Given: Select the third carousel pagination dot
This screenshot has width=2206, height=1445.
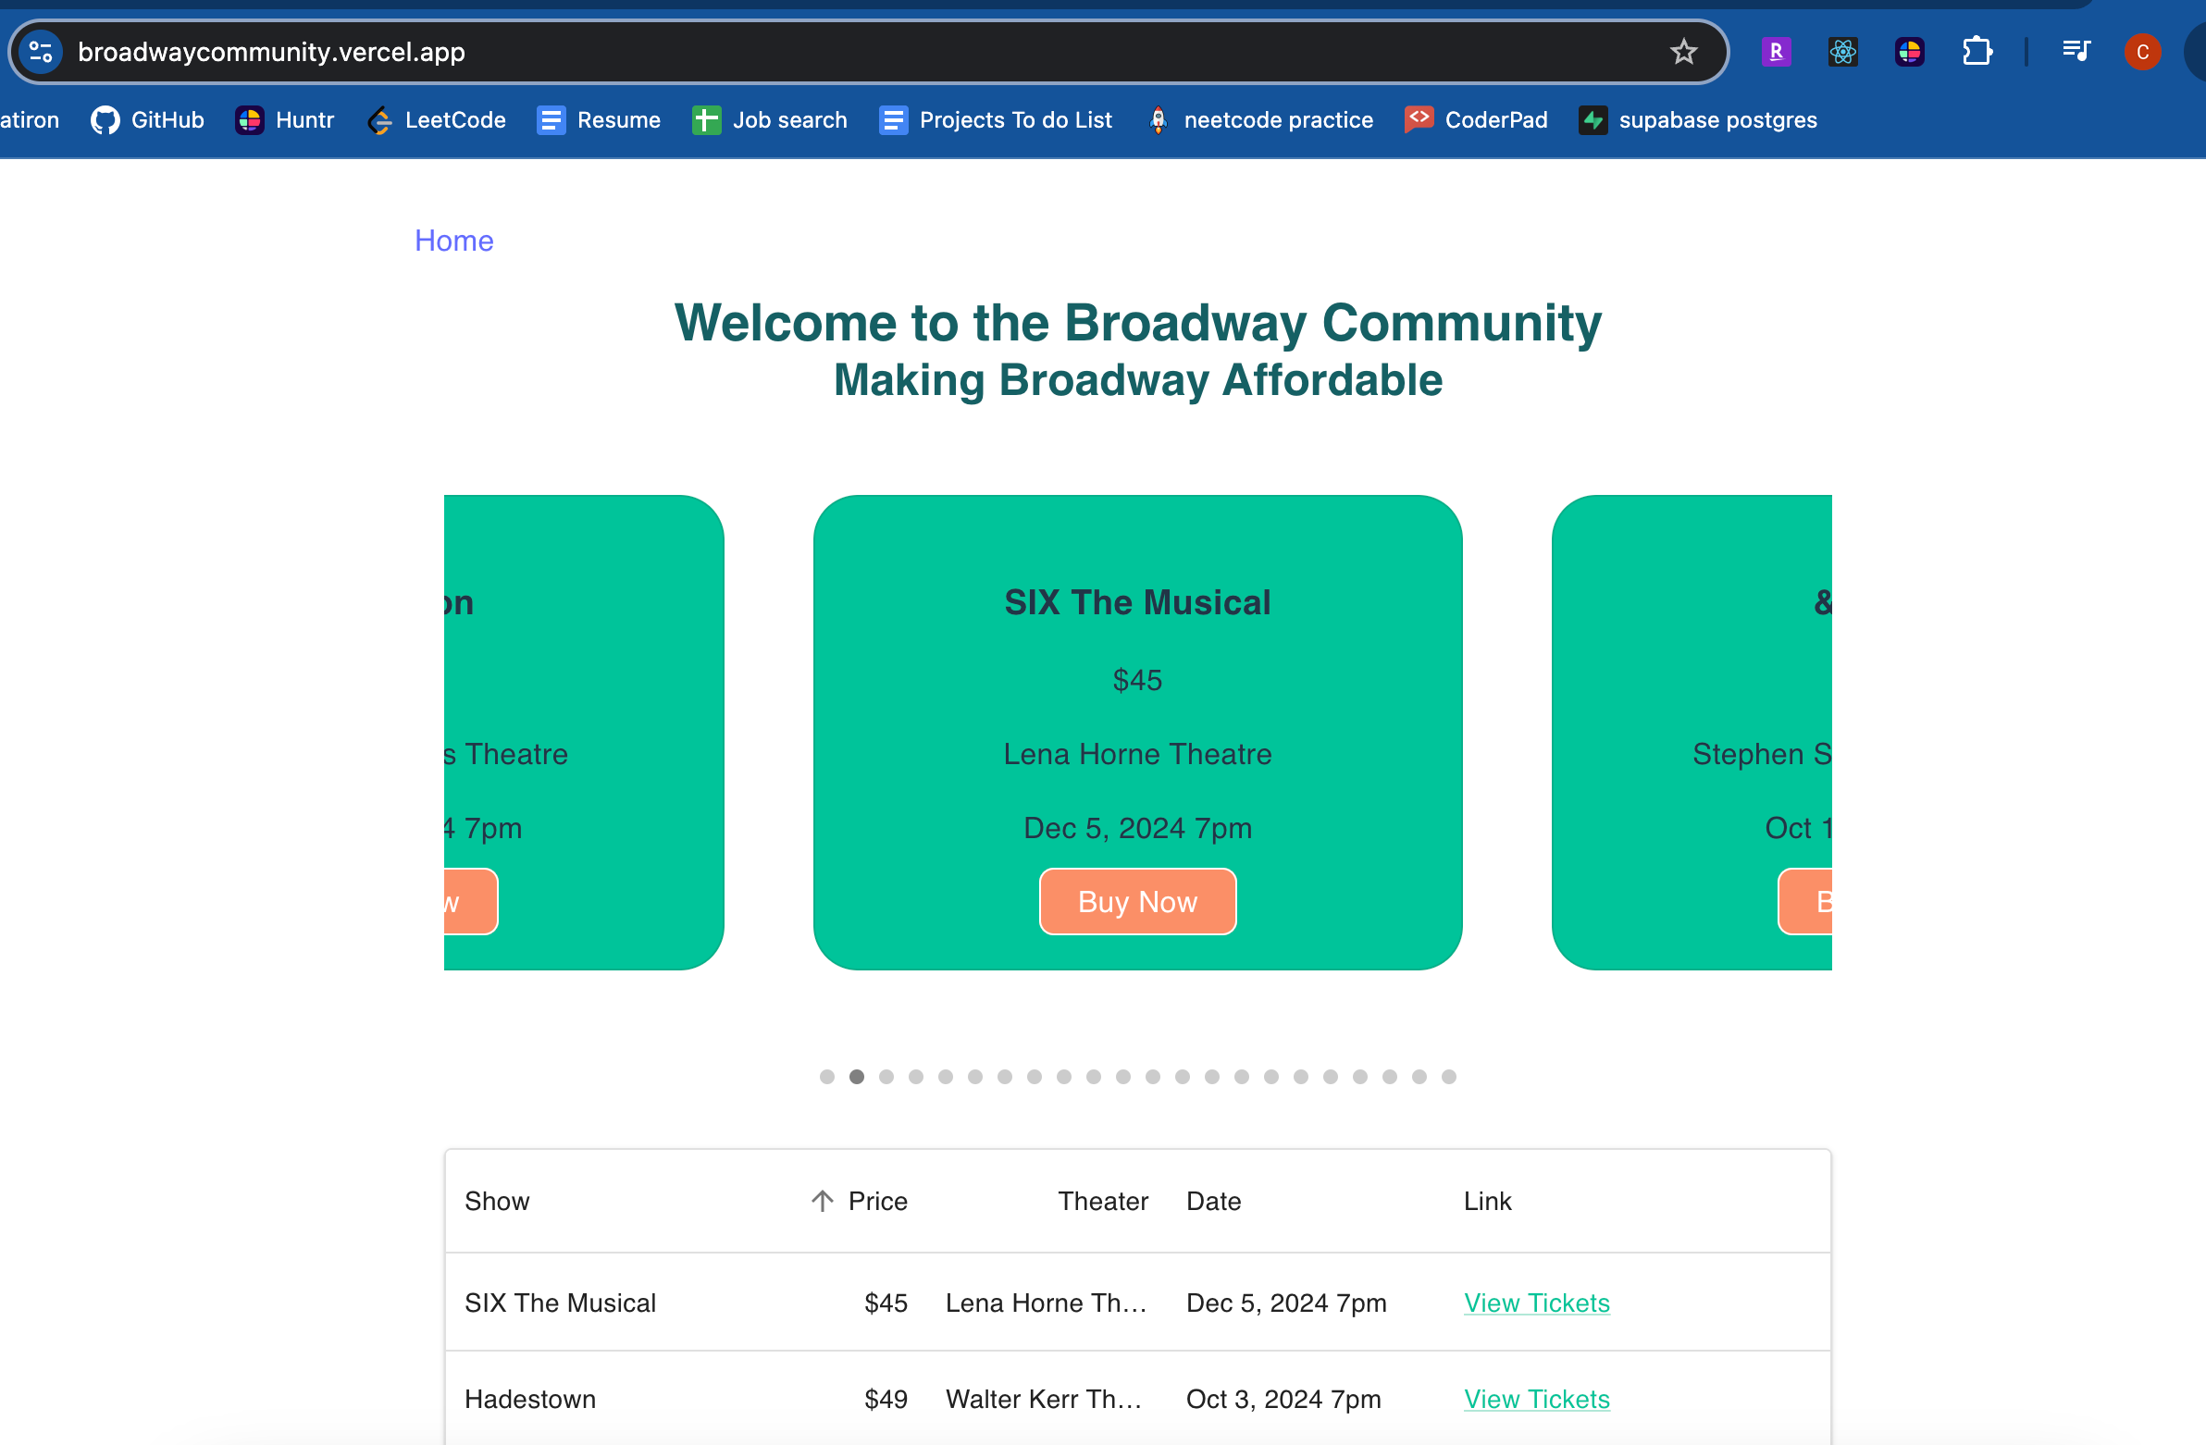Looking at the screenshot, I should point(886,1077).
